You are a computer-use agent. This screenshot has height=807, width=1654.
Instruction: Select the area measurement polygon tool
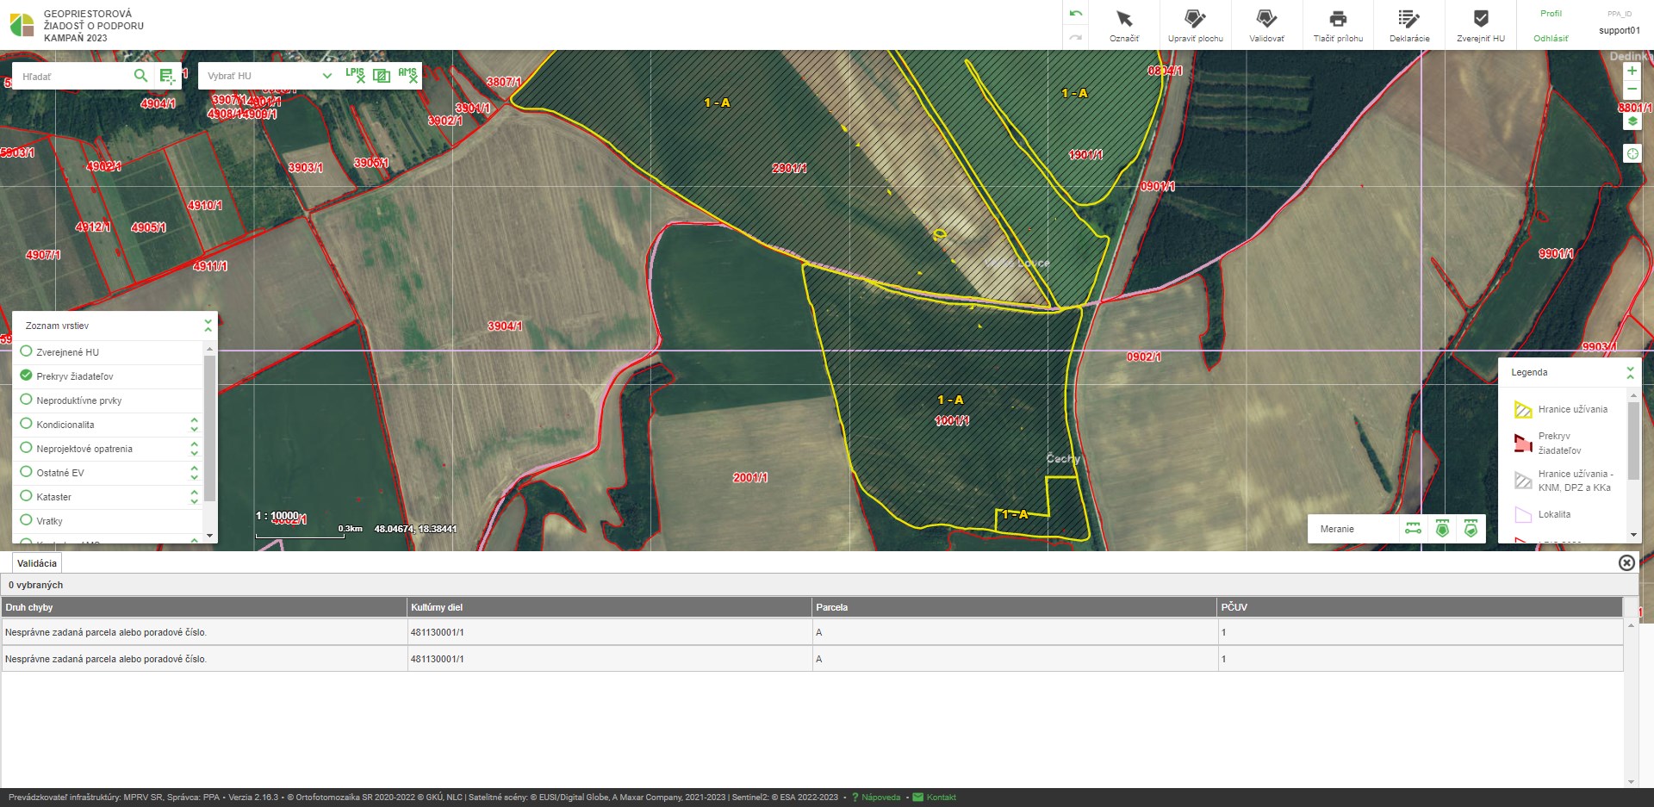pos(1442,529)
